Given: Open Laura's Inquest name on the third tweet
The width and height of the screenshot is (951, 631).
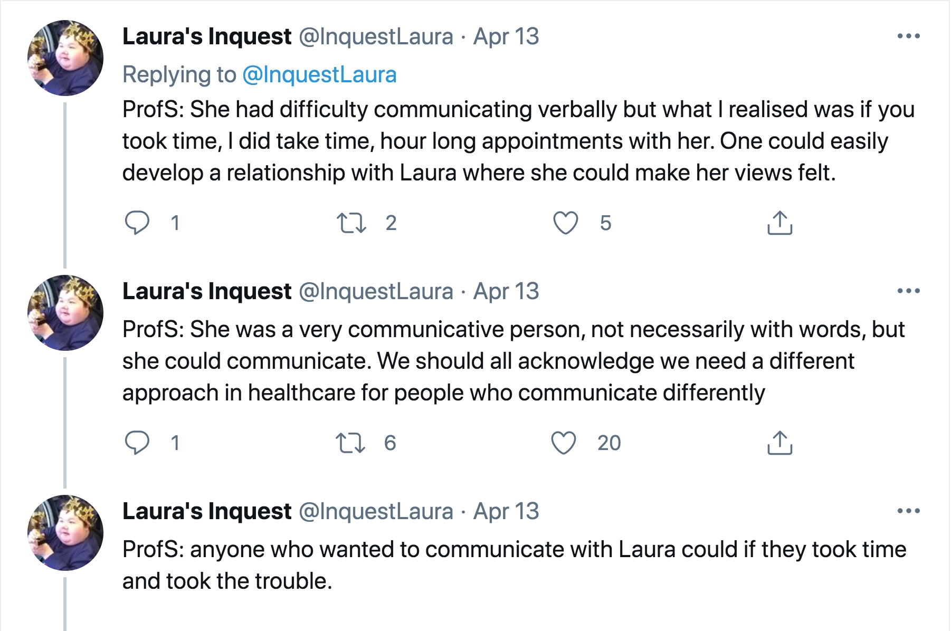Looking at the screenshot, I should tap(207, 511).
